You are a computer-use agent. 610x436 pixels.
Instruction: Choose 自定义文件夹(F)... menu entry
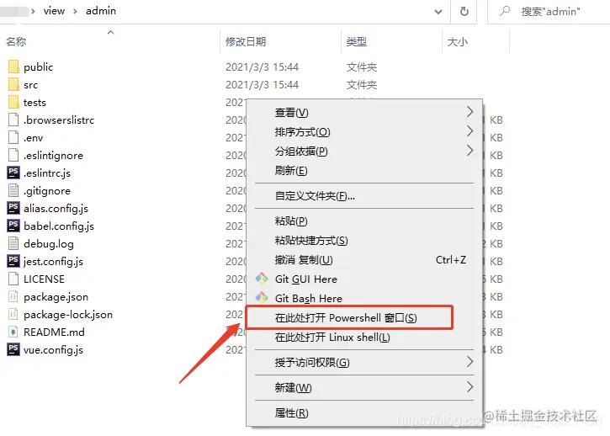click(364, 196)
